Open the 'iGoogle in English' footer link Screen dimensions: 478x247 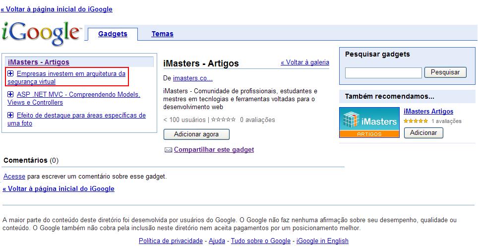[x=322, y=241]
